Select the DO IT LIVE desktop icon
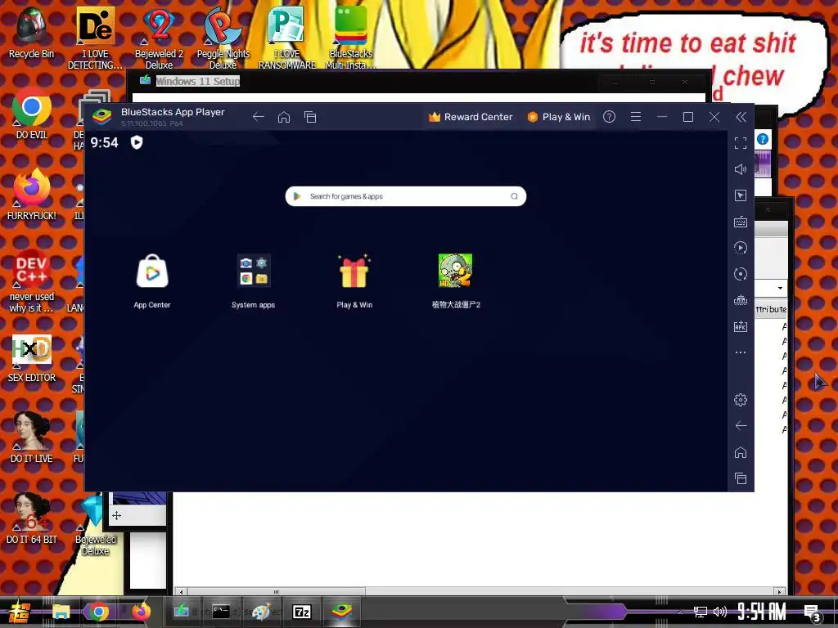The height and width of the screenshot is (628, 838). point(32,437)
